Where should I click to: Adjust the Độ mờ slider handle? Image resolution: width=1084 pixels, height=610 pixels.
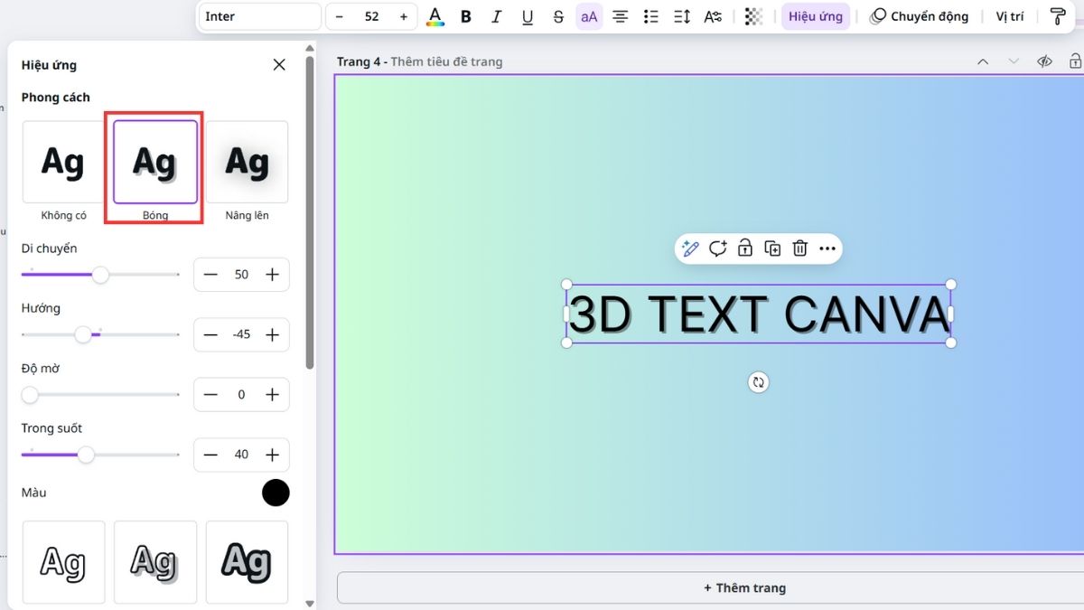(30, 395)
